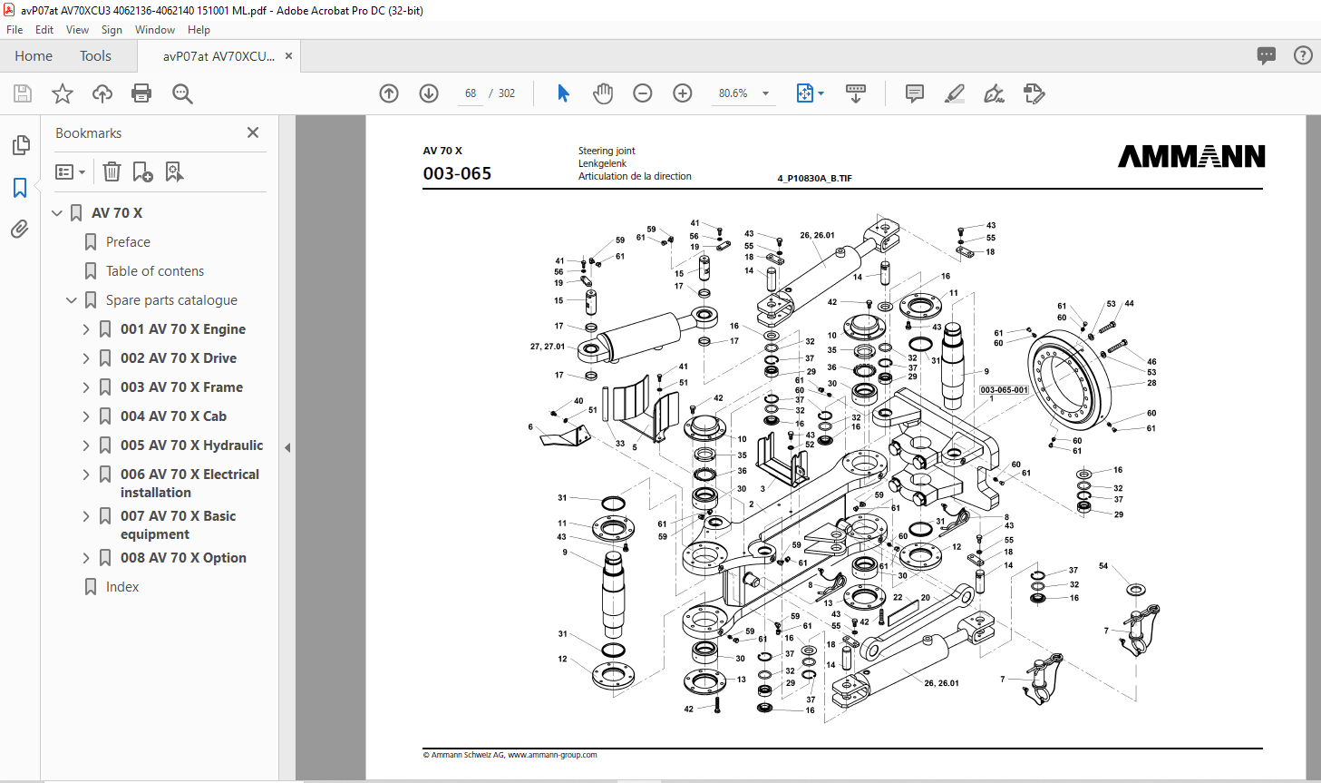
Task: Open the Sign menu
Action: coord(112,30)
